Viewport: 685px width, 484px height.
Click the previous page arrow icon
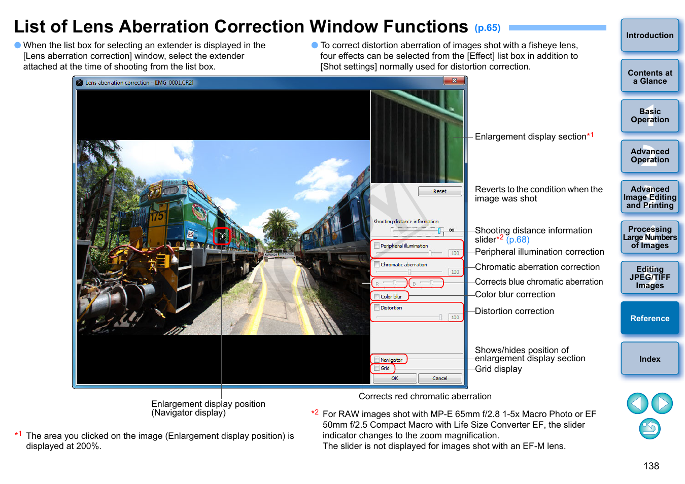click(637, 404)
